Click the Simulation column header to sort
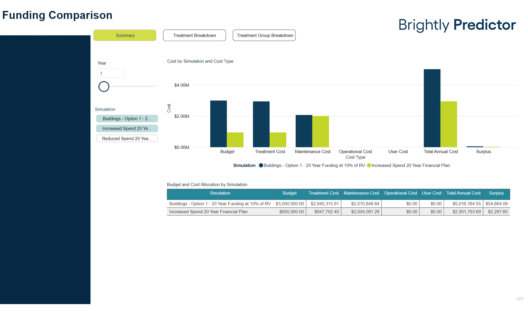This screenshot has height=311, width=528. 220,193
